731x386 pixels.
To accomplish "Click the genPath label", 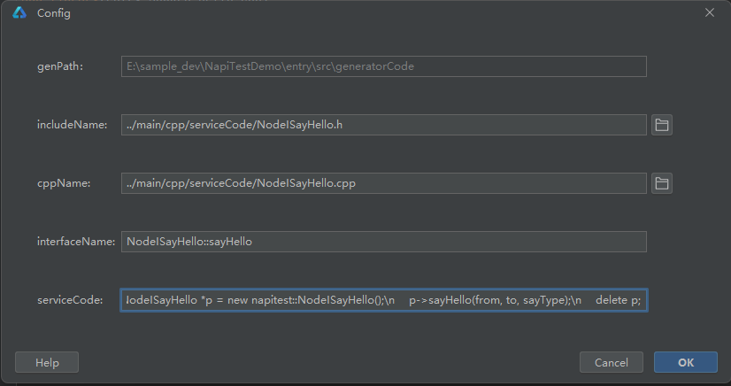I will coord(60,66).
